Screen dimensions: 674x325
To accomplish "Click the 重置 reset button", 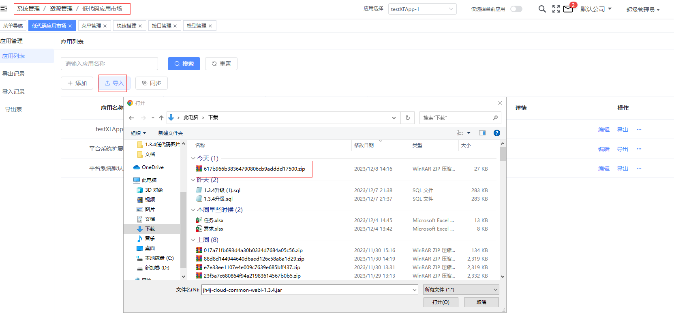I will pyautogui.click(x=221, y=64).
